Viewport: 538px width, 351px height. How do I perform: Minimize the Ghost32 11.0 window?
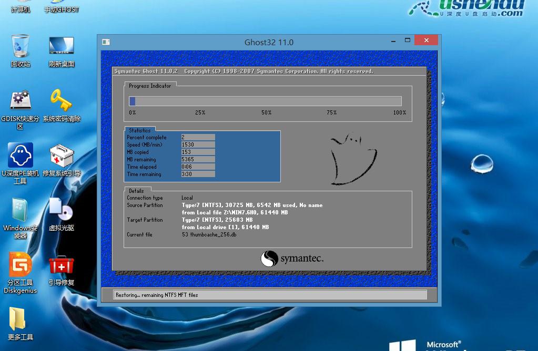click(x=393, y=41)
